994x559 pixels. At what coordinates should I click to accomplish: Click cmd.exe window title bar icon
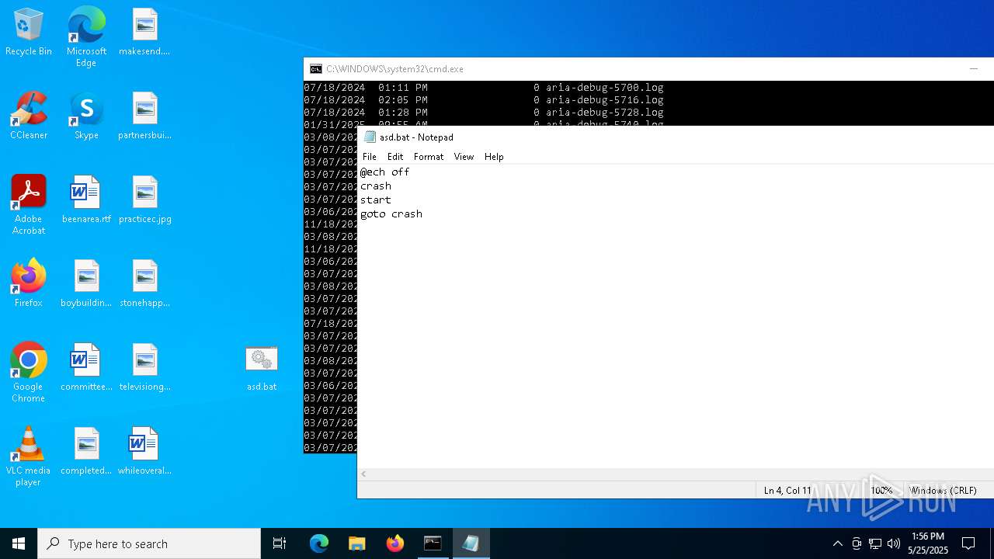[x=316, y=69]
